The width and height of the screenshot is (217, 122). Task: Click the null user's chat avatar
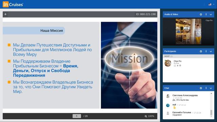(x=168, y=105)
